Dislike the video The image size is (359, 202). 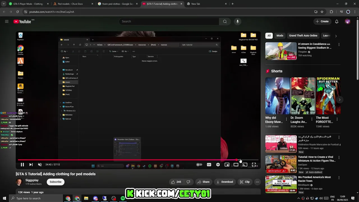(x=188, y=182)
